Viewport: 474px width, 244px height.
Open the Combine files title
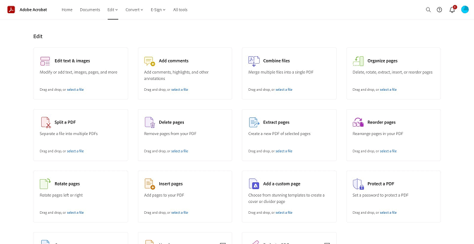click(276, 61)
